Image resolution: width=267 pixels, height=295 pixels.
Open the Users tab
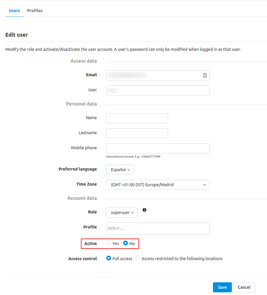click(x=14, y=11)
